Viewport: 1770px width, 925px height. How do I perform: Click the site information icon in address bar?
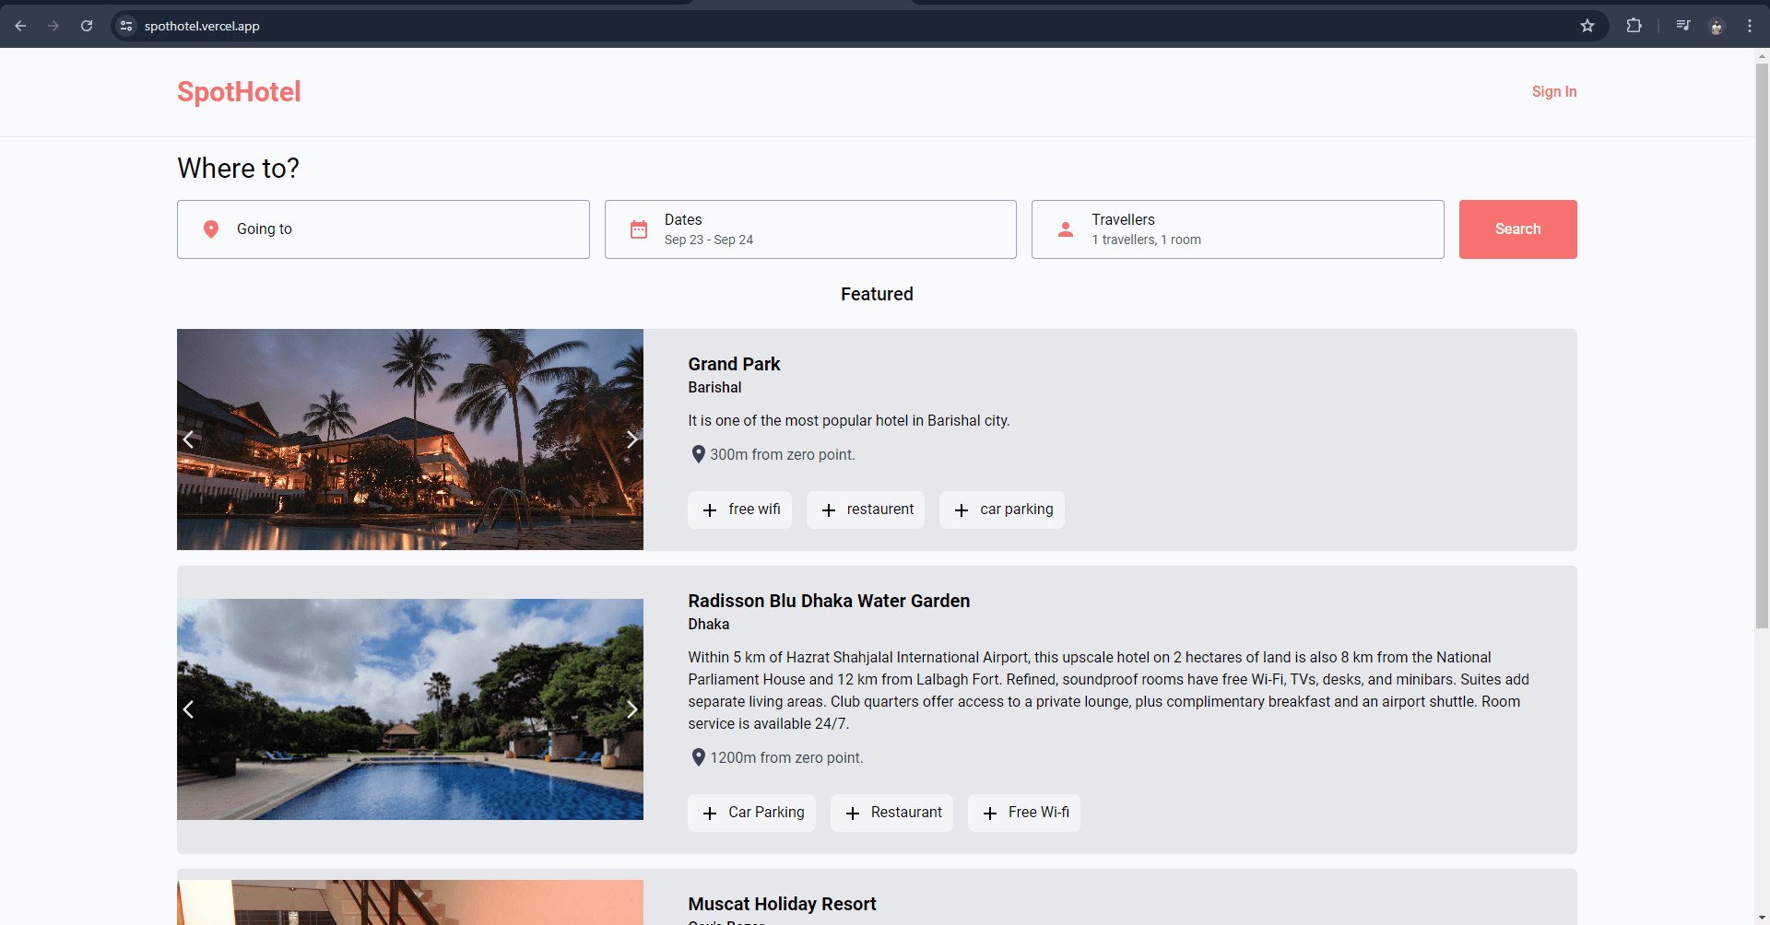point(125,26)
